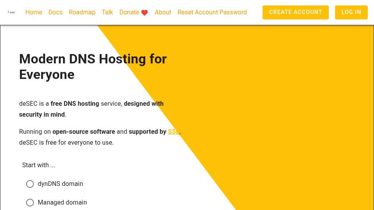The height and width of the screenshot is (210, 374).
Task: Open Reset Account Password
Action: [x=212, y=12]
